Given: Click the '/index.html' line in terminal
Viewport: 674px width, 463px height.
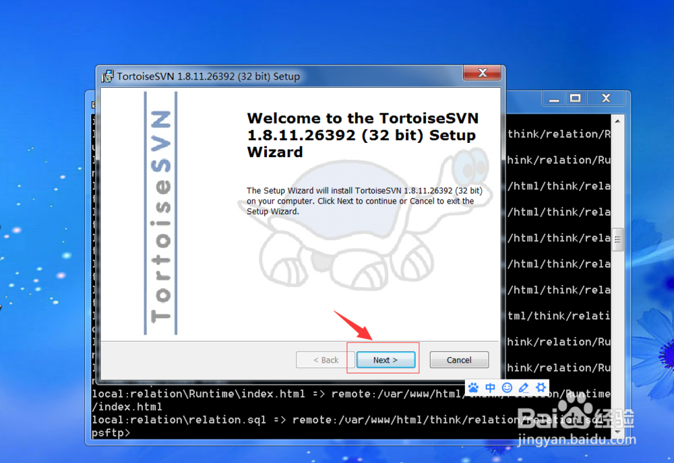Looking at the screenshot, I should point(127,406).
